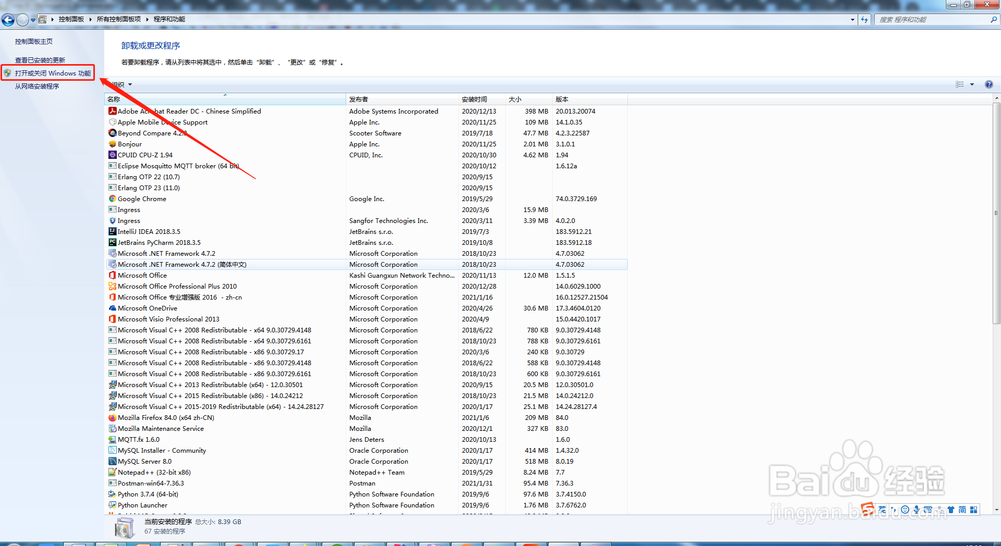
Task: Expand the arrow after 控制面板 breadcrumb
Action: tap(90, 19)
